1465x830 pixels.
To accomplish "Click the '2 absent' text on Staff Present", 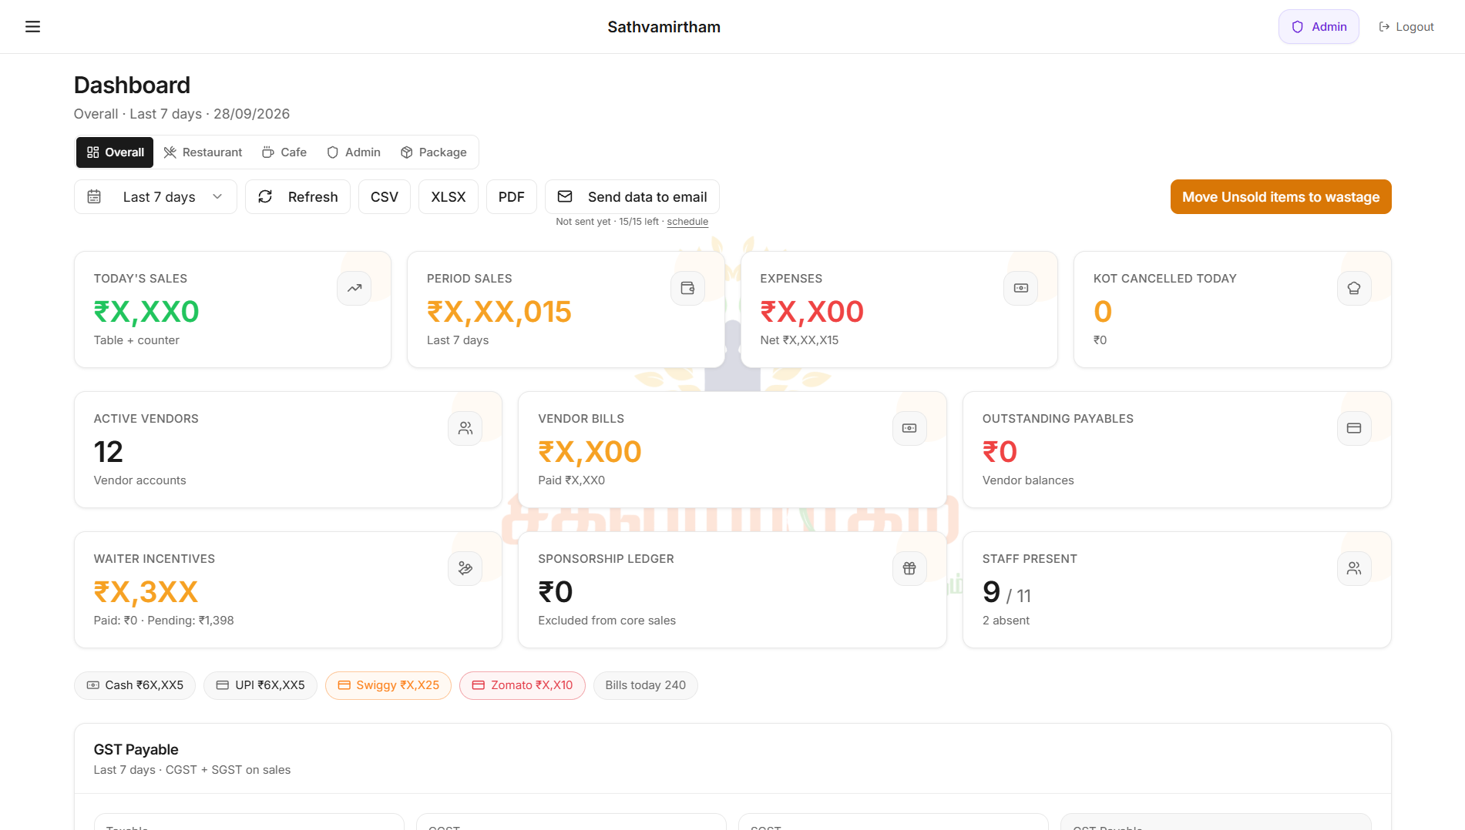I will [1006, 621].
